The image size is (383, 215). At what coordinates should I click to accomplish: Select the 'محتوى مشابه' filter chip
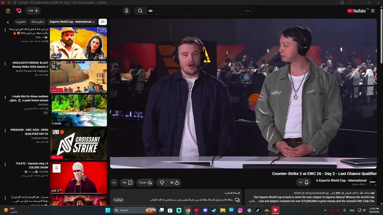pyautogui.click(x=37, y=22)
